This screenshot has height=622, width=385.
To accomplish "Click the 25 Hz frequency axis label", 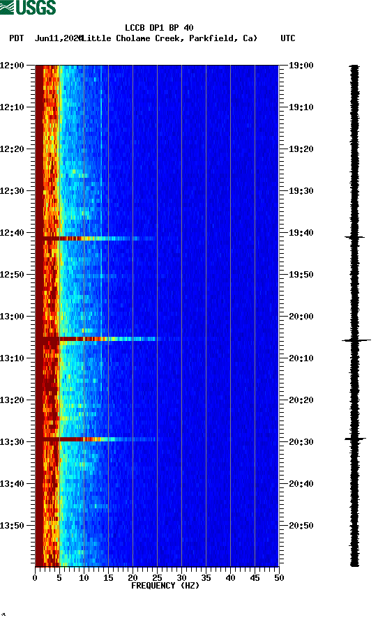I will [157, 578].
